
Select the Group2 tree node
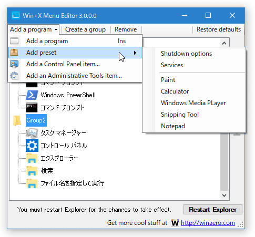[36, 120]
